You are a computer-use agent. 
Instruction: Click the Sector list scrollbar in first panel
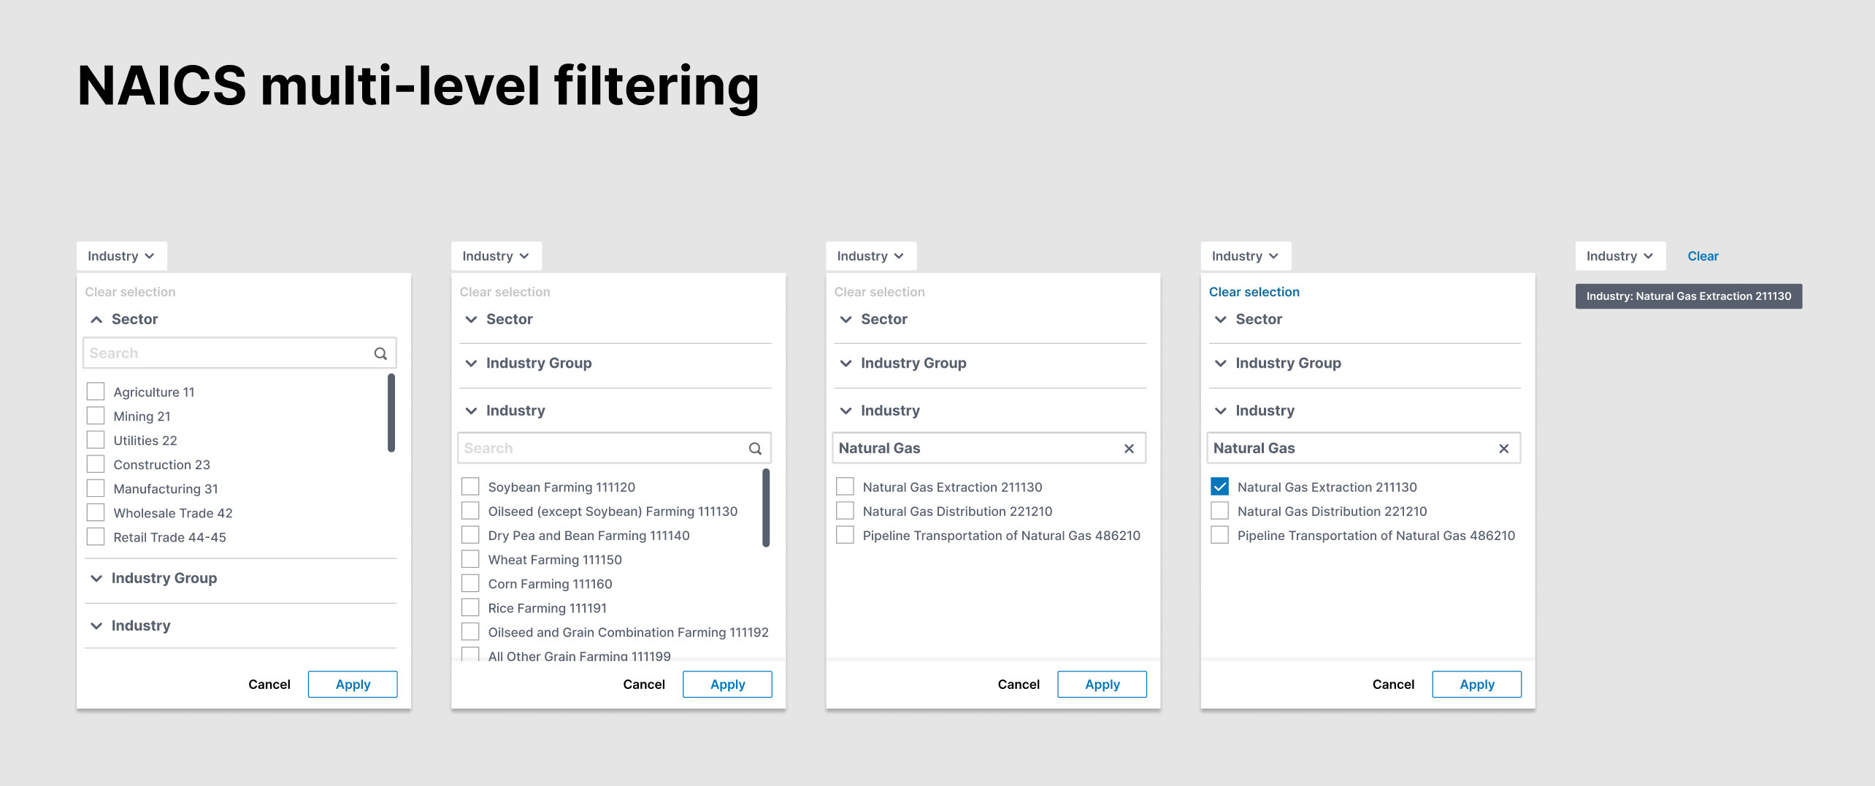[x=391, y=413]
